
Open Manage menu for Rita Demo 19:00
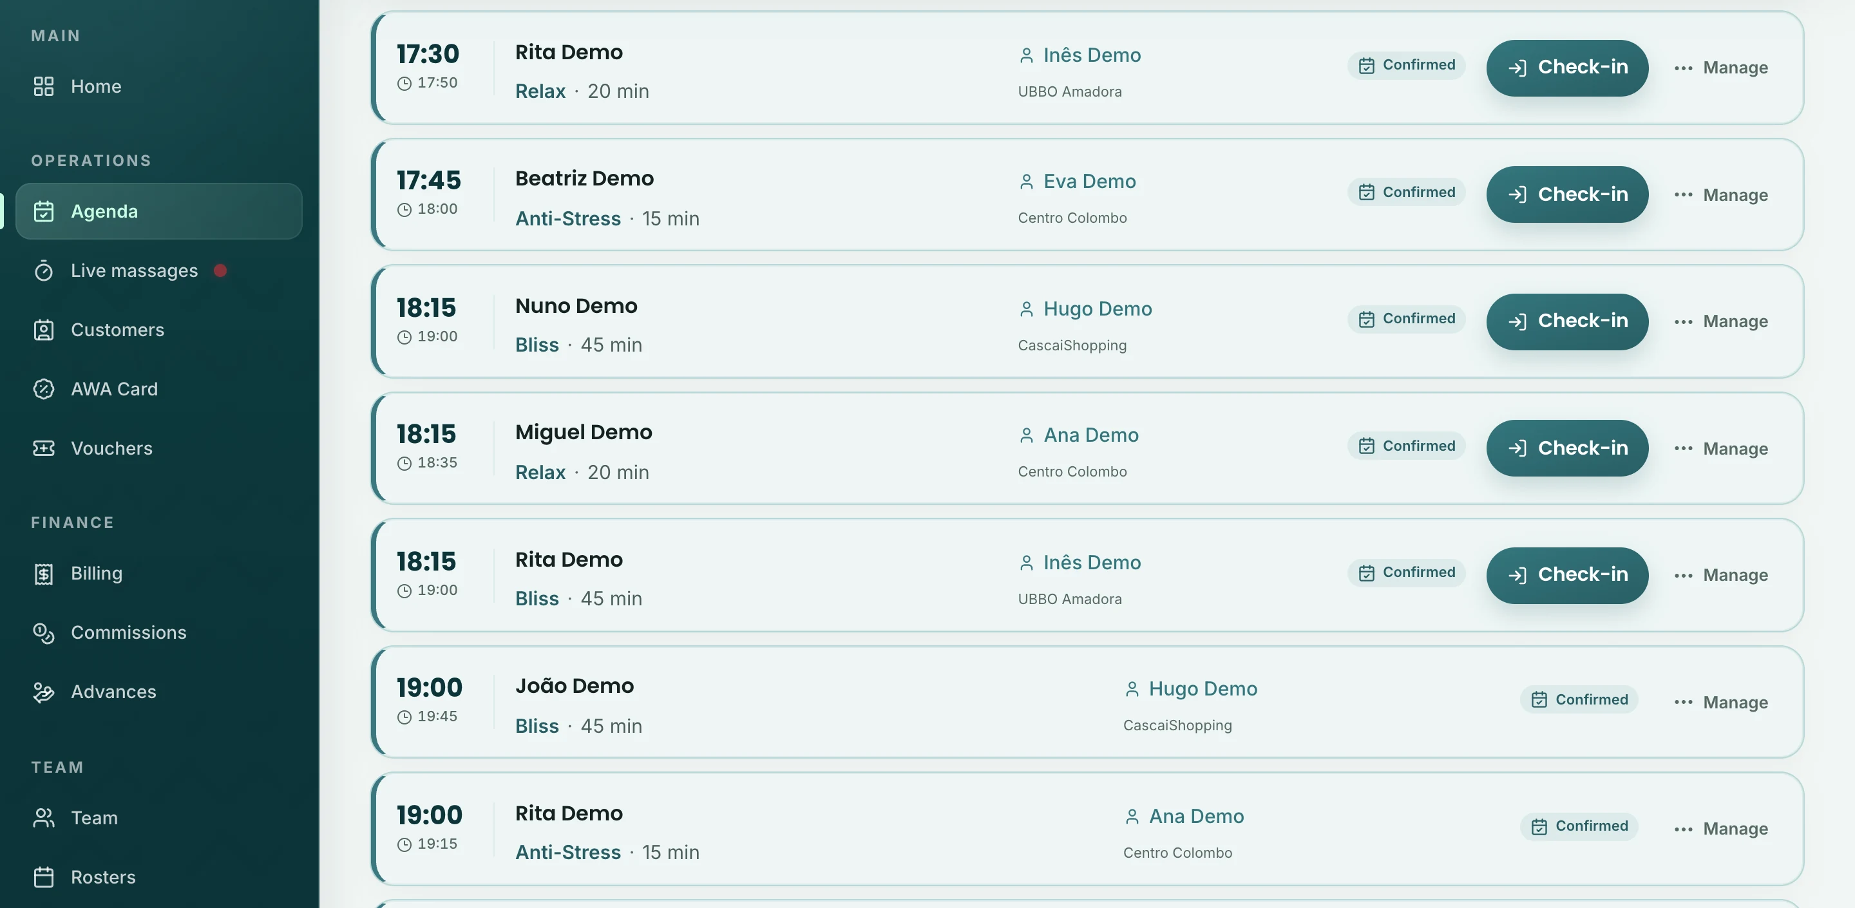(1720, 829)
